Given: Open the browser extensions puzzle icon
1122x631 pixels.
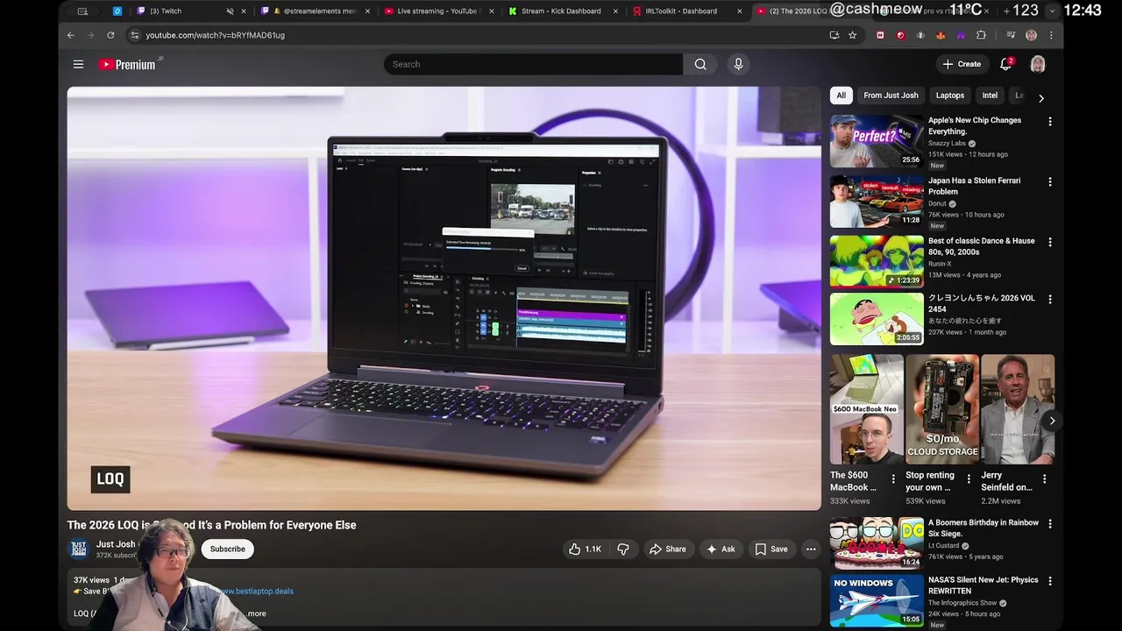Looking at the screenshot, I should pos(981,35).
